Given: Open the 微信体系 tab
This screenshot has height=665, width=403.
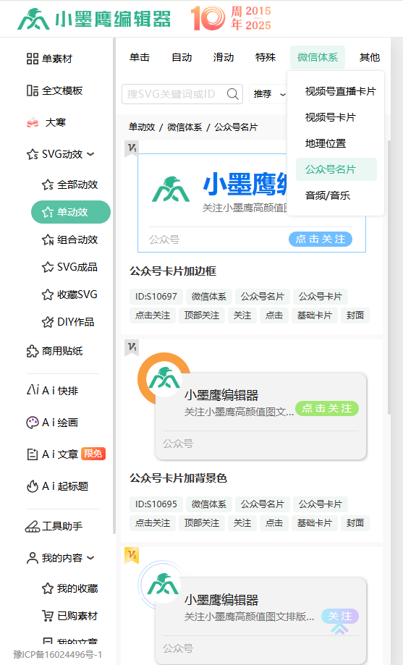Looking at the screenshot, I should 318,57.
